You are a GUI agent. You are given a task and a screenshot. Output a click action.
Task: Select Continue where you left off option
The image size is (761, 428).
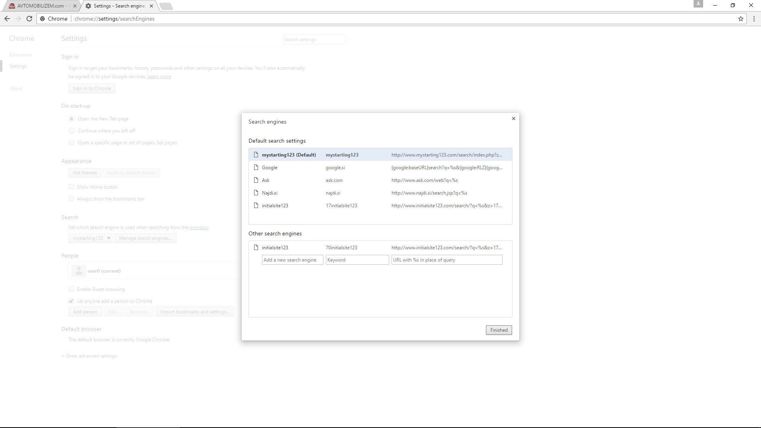click(71, 131)
